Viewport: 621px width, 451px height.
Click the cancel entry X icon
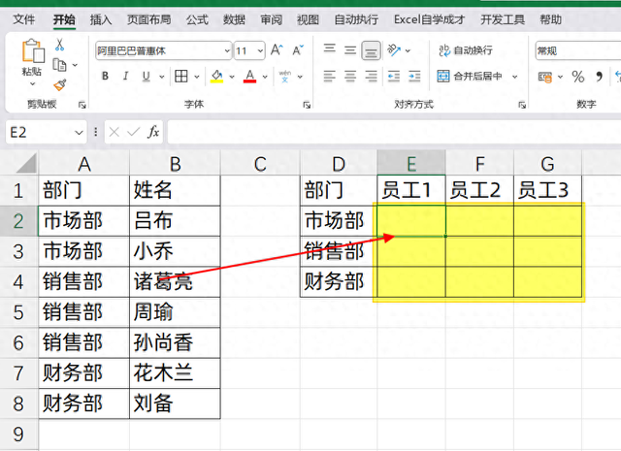pyautogui.click(x=114, y=132)
